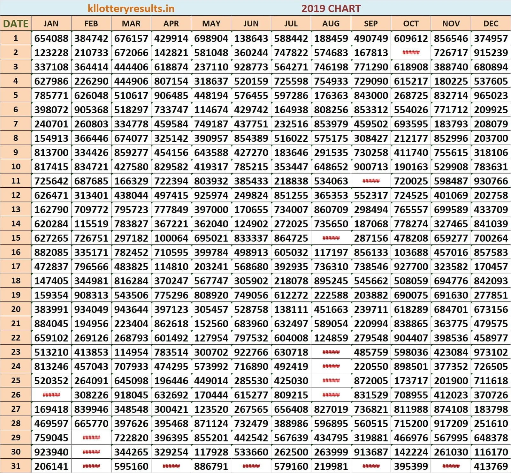
Task: Select result 100064 for April 15
Action: [171, 238]
